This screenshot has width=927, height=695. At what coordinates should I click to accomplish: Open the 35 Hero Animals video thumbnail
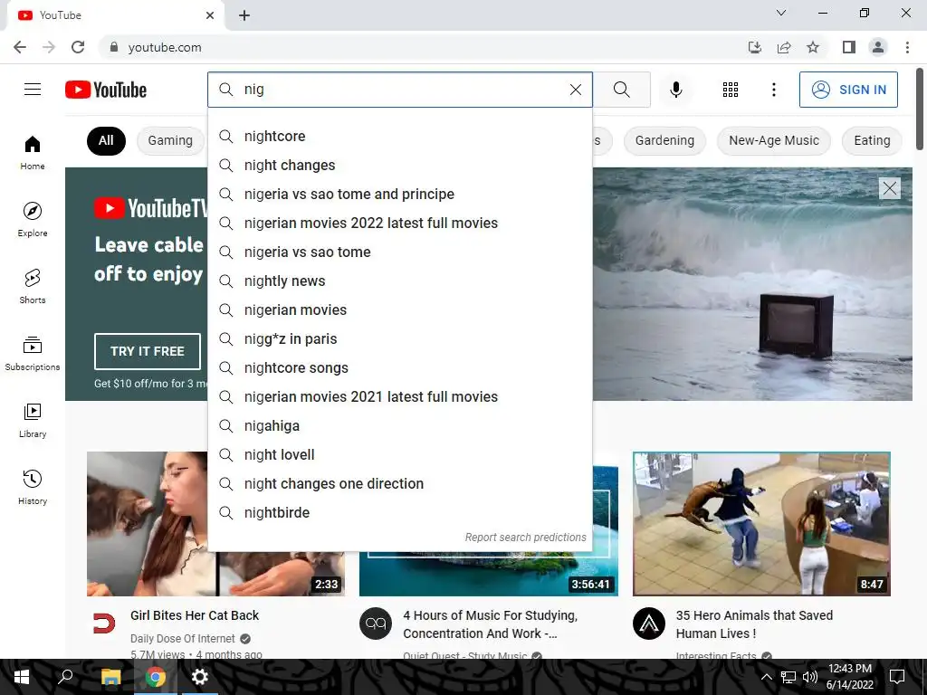coord(761,524)
